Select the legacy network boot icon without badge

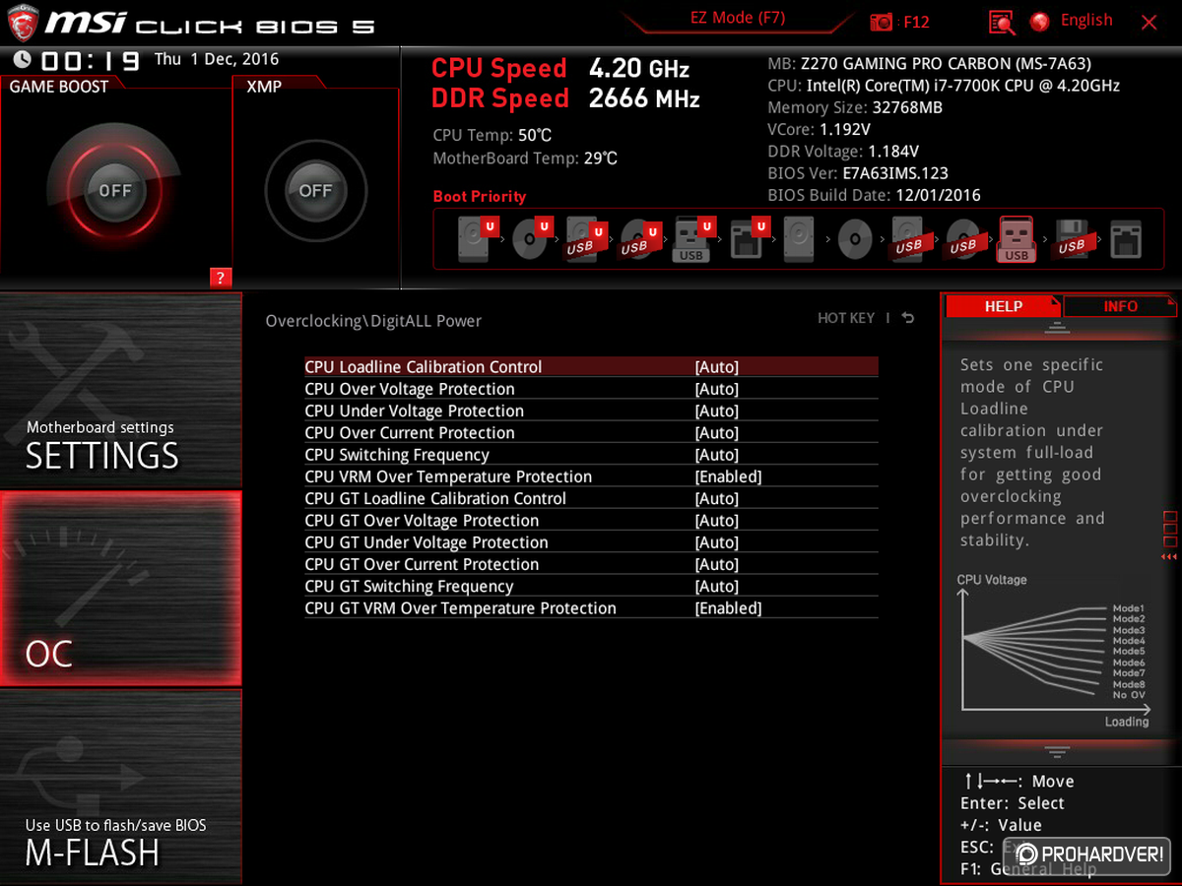(x=1126, y=240)
